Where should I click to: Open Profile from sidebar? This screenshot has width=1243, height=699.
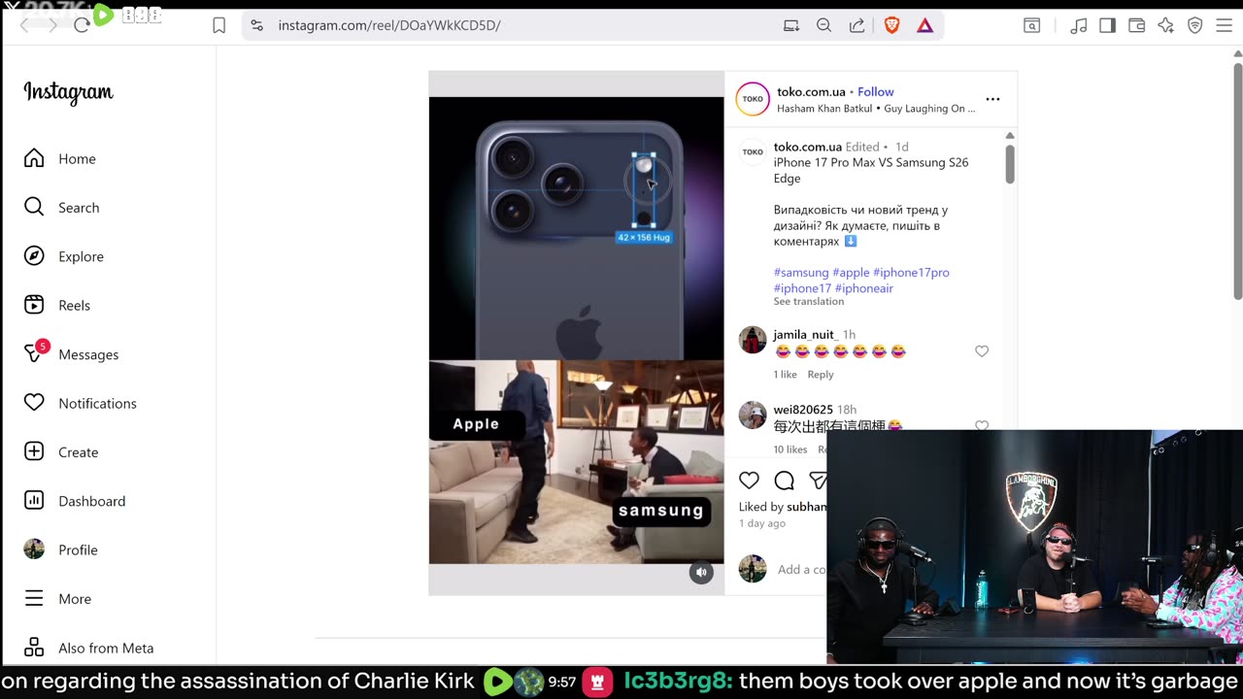point(60,549)
